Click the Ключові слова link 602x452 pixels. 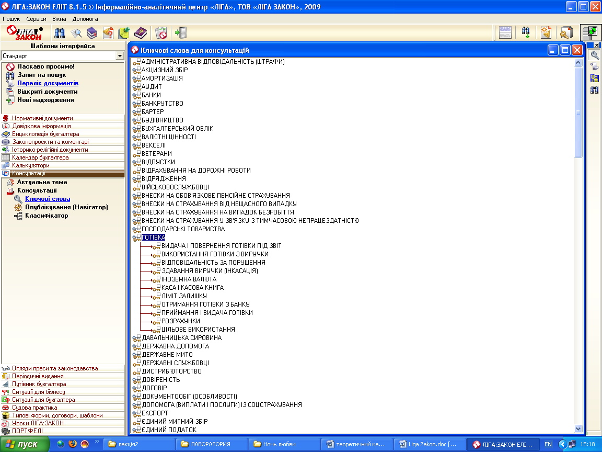48,199
